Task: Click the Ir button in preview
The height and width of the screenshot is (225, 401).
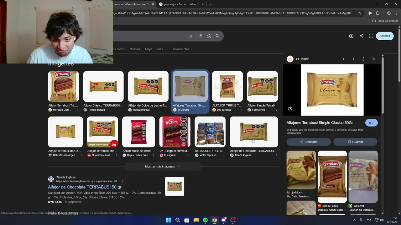Action: [371, 123]
